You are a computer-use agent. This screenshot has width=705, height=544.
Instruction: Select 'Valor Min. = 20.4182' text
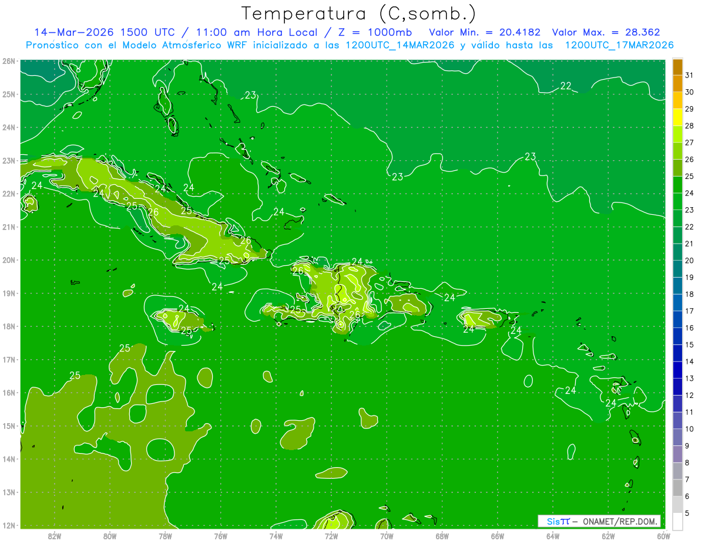(x=484, y=32)
